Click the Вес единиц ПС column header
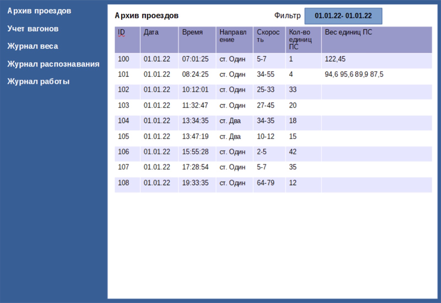This screenshot has width=441, height=303. (x=377, y=40)
